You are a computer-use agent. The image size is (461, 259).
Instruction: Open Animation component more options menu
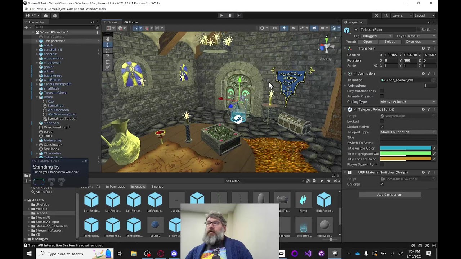click(434, 74)
